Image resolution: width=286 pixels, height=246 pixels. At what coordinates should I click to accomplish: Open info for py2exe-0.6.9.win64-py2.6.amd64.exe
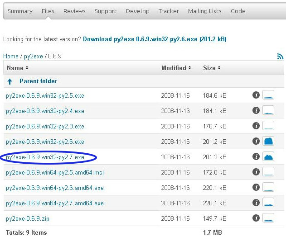tap(256, 187)
